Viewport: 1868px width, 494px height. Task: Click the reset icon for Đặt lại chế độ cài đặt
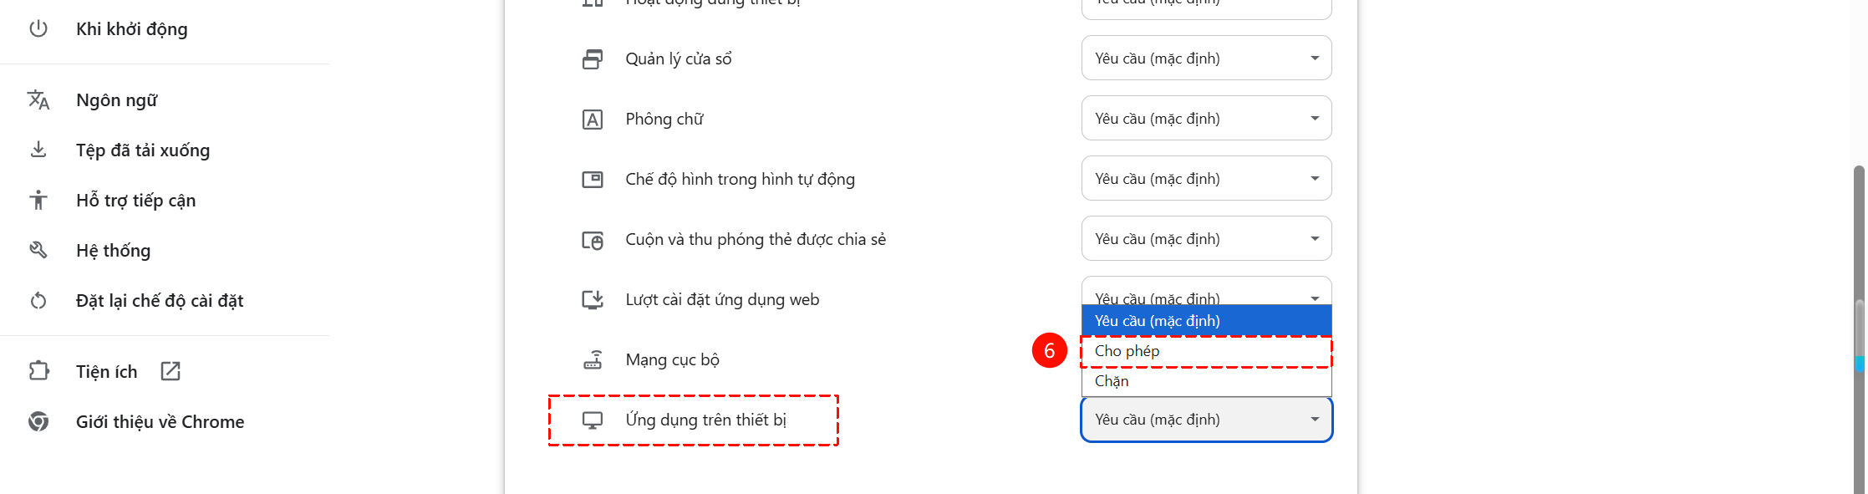38,301
